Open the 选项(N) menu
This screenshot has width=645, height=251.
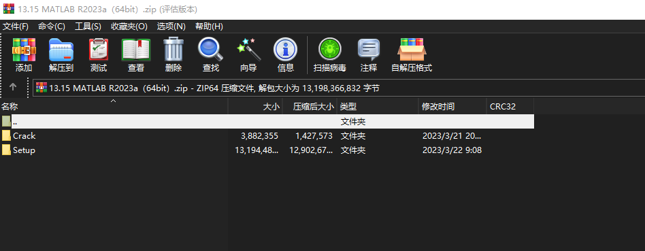tap(171, 27)
